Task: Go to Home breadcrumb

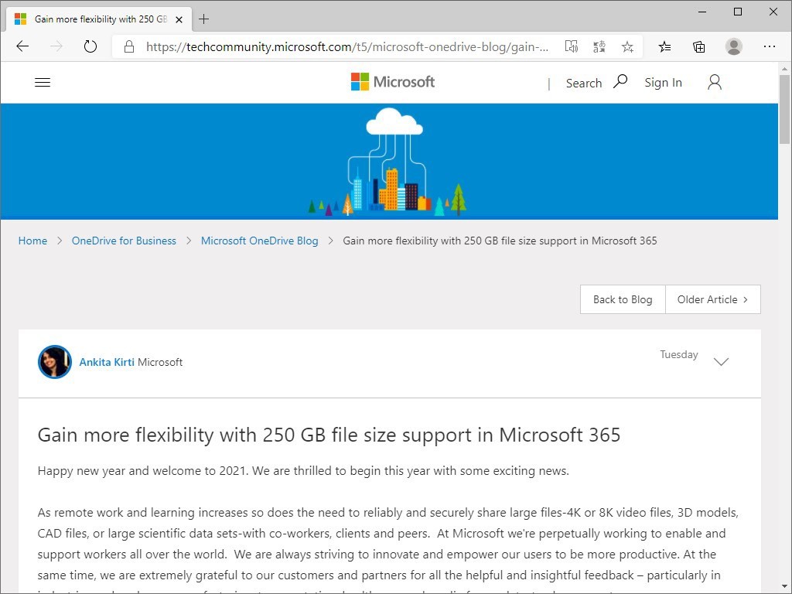Action: [32, 241]
